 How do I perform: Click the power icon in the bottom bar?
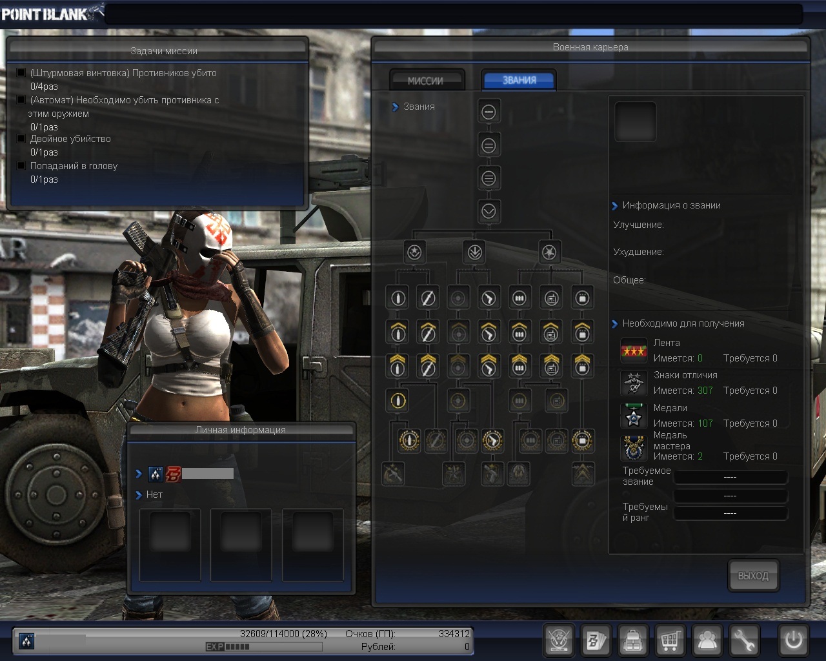click(x=793, y=640)
